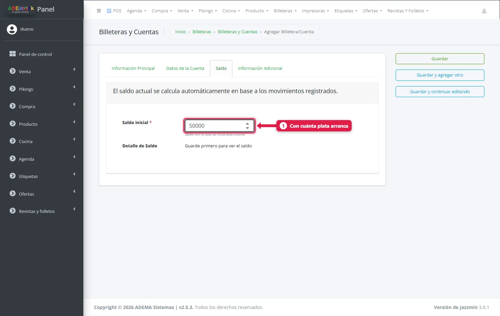This screenshot has width=500, height=316.
Task: Click the ADEstock Panel logo
Action: point(31,9)
